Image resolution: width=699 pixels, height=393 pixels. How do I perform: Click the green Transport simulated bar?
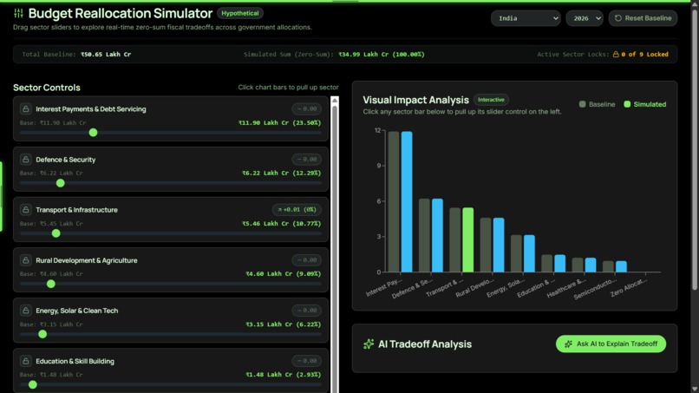coord(468,239)
